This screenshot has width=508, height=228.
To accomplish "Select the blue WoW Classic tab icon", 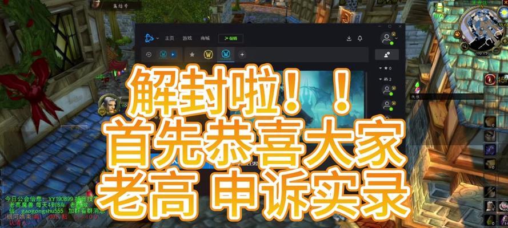I will 226,54.
